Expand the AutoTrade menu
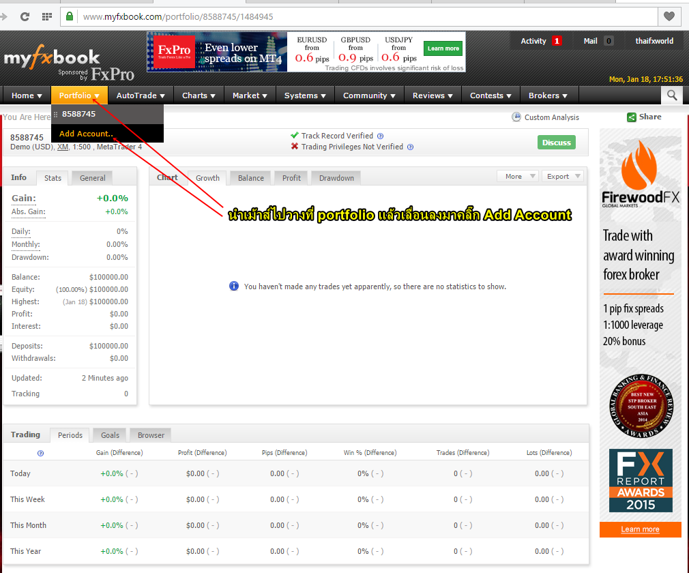689x573 pixels. 141,95
